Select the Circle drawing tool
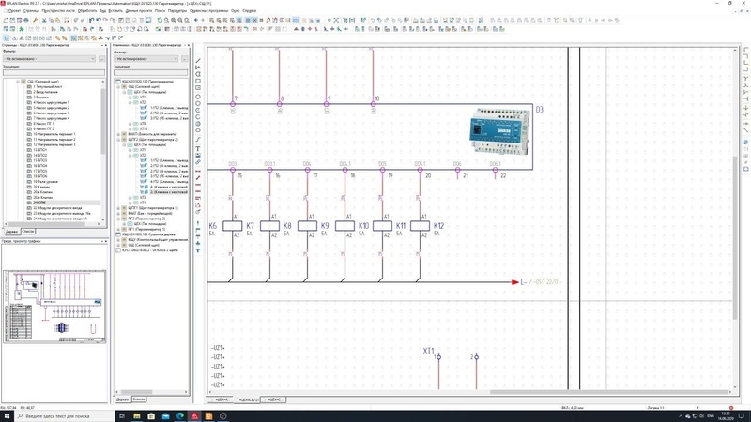This screenshot has width=751, height=422. coord(198,98)
